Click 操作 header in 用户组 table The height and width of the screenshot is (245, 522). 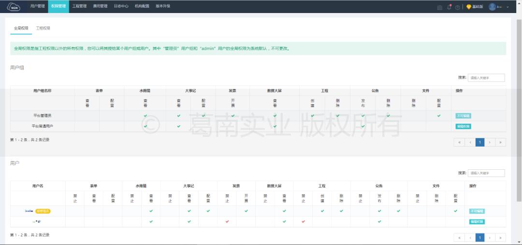460,91
